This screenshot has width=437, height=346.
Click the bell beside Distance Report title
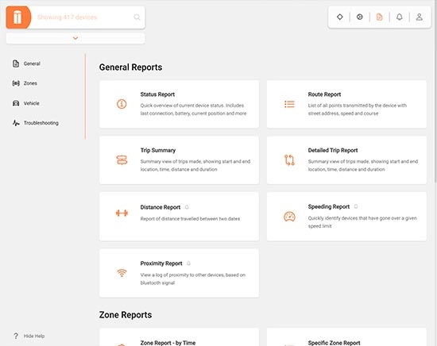[x=187, y=207]
